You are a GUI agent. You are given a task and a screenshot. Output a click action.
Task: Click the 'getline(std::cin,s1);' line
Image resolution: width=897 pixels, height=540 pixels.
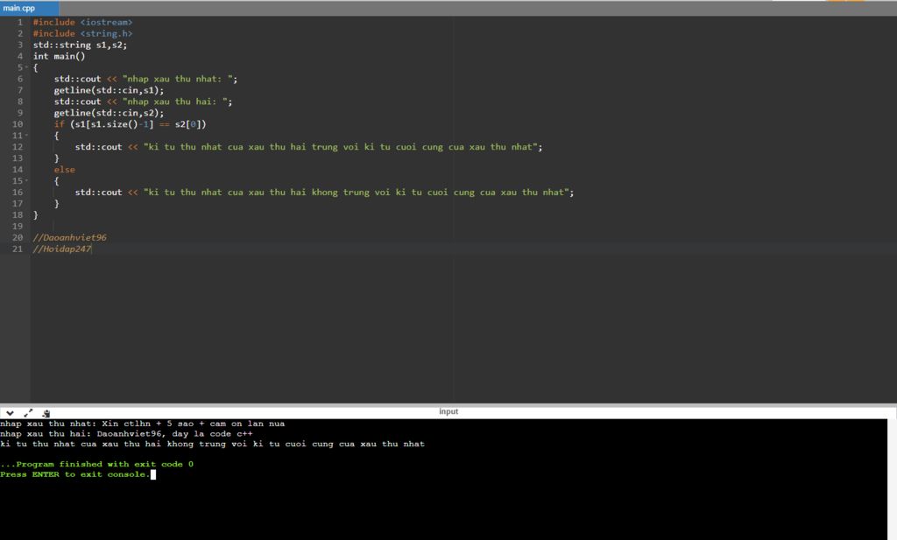pos(109,90)
